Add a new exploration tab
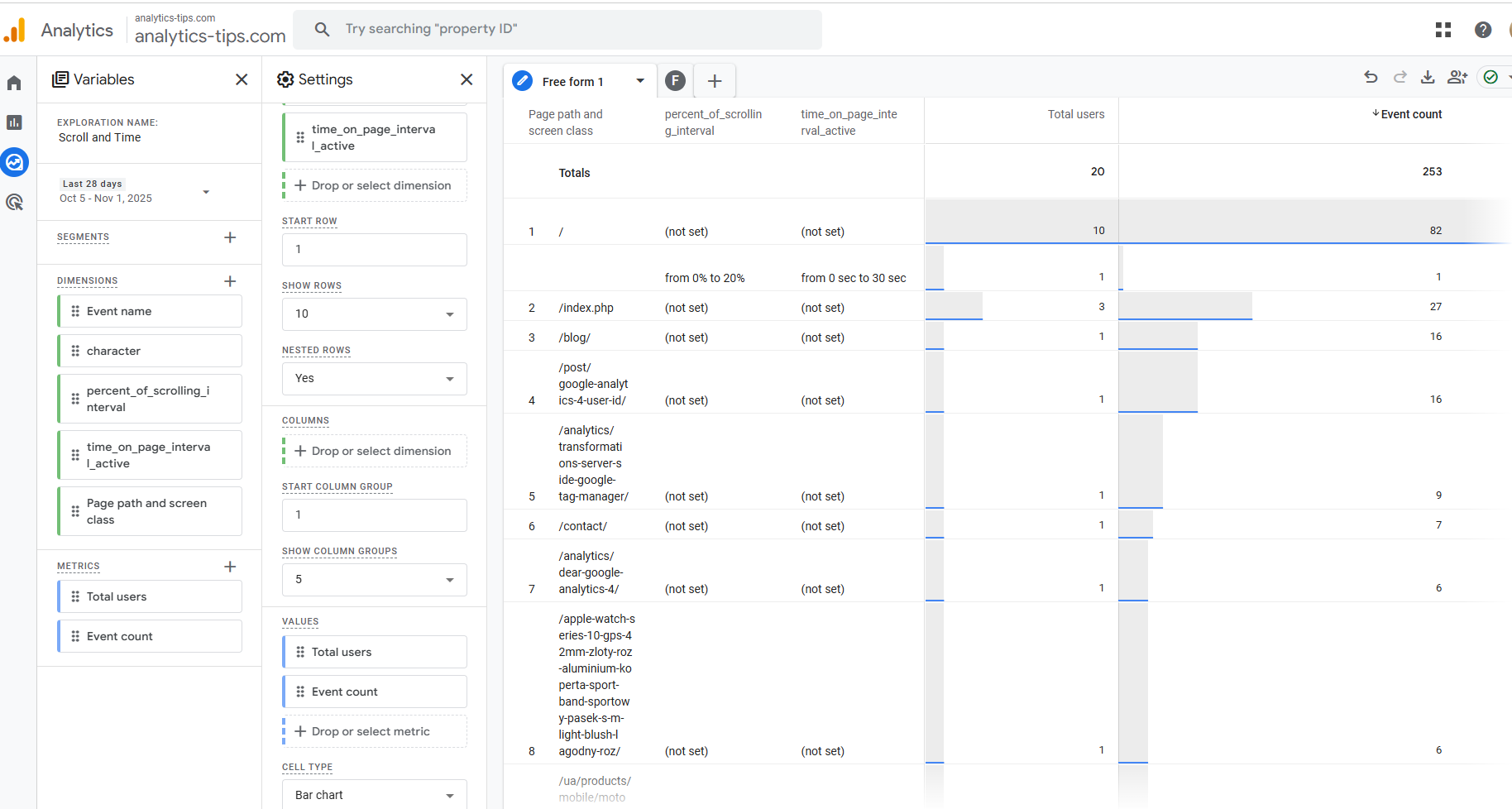Screen dimensions: 1512x809 (715, 81)
